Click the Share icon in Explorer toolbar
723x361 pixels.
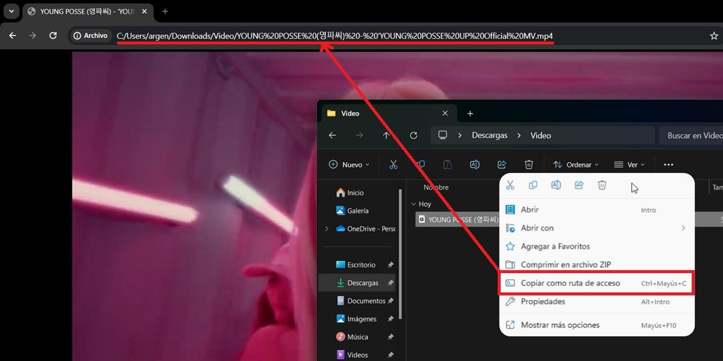502,164
